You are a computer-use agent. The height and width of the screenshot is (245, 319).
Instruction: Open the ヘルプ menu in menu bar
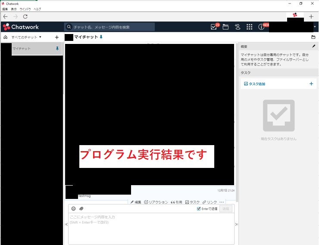[37, 9]
